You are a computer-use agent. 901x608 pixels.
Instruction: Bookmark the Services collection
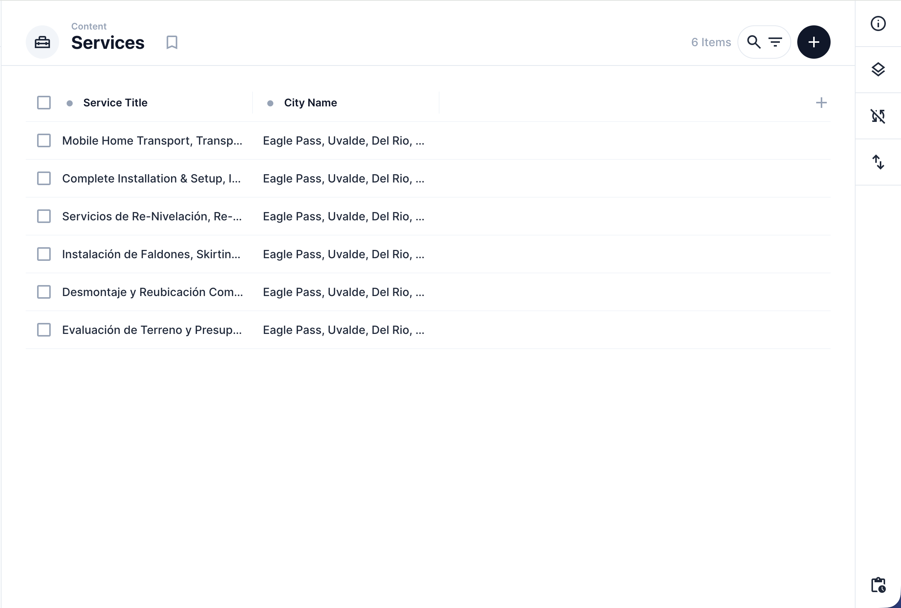coord(172,42)
